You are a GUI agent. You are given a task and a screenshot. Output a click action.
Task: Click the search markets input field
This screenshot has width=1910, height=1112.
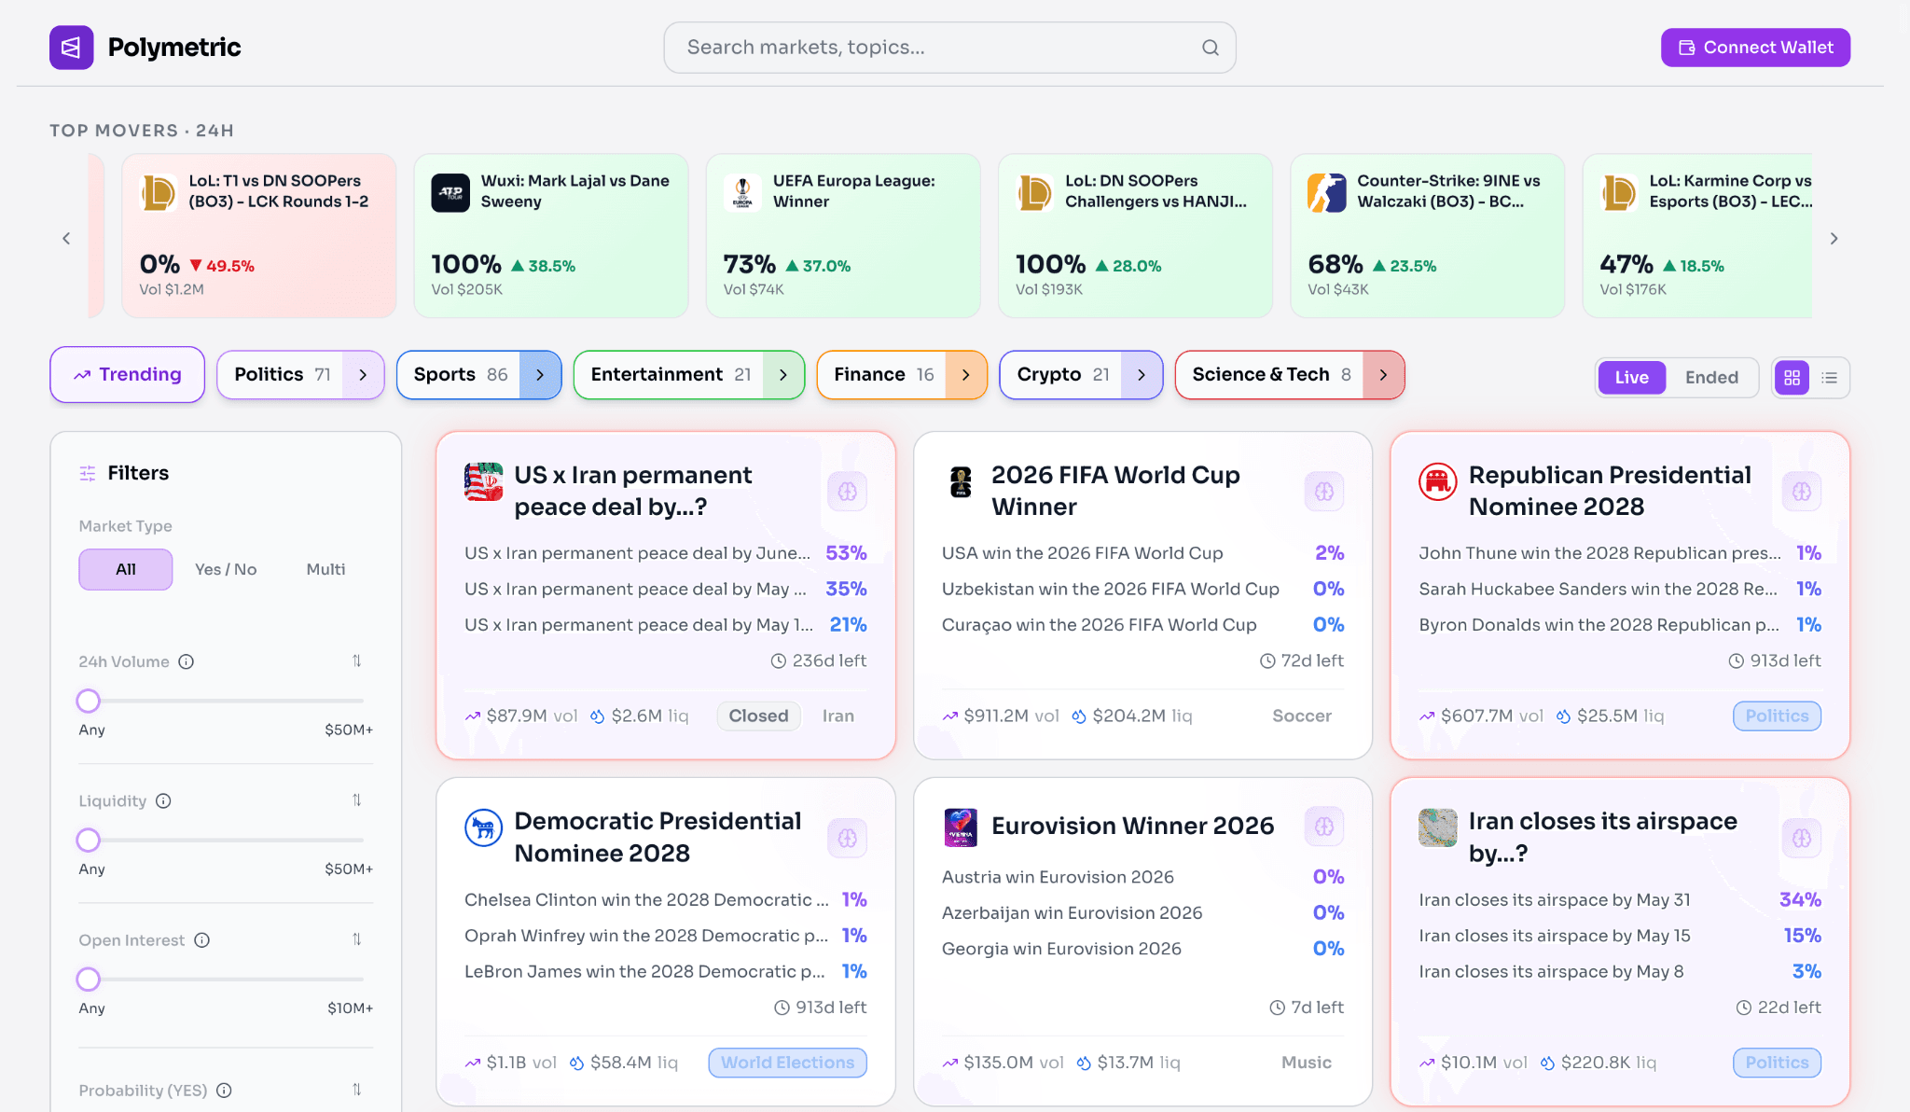coord(949,48)
